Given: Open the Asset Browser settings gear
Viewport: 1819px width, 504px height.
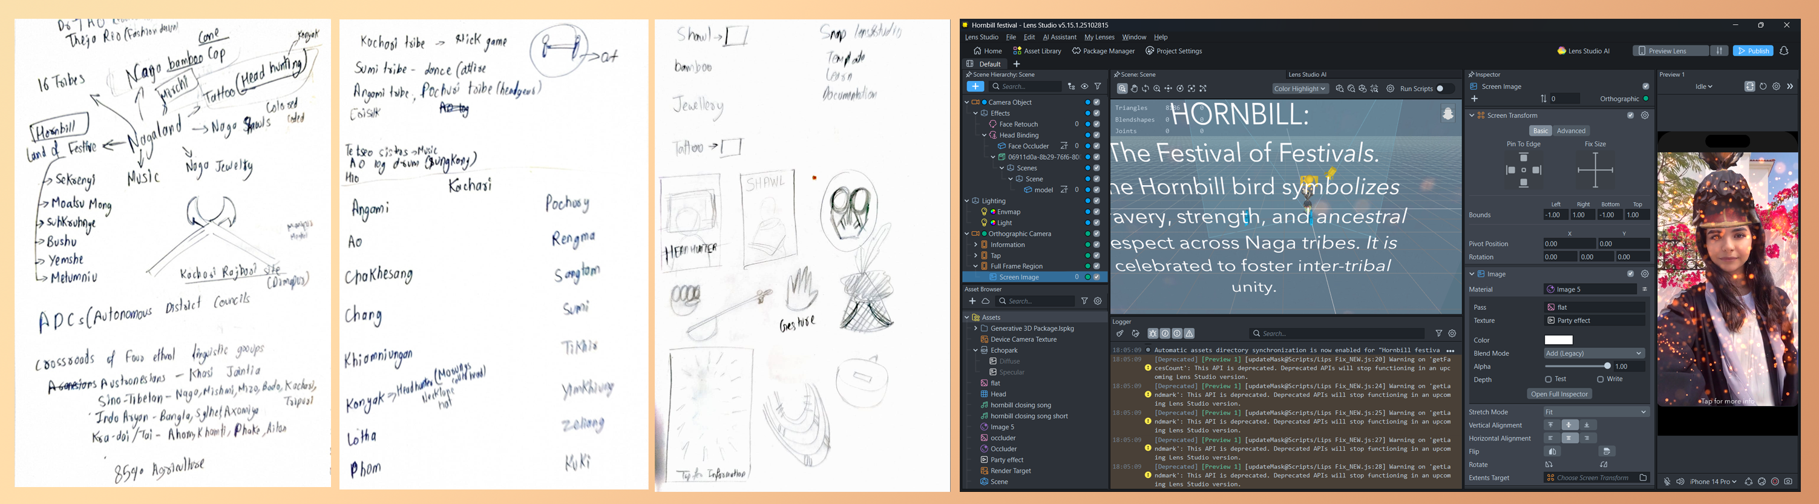Looking at the screenshot, I should (1097, 301).
